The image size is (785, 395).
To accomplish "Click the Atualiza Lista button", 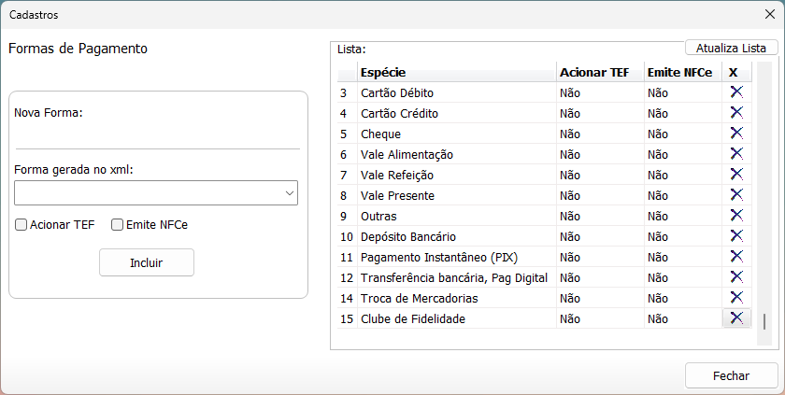I will click(731, 48).
